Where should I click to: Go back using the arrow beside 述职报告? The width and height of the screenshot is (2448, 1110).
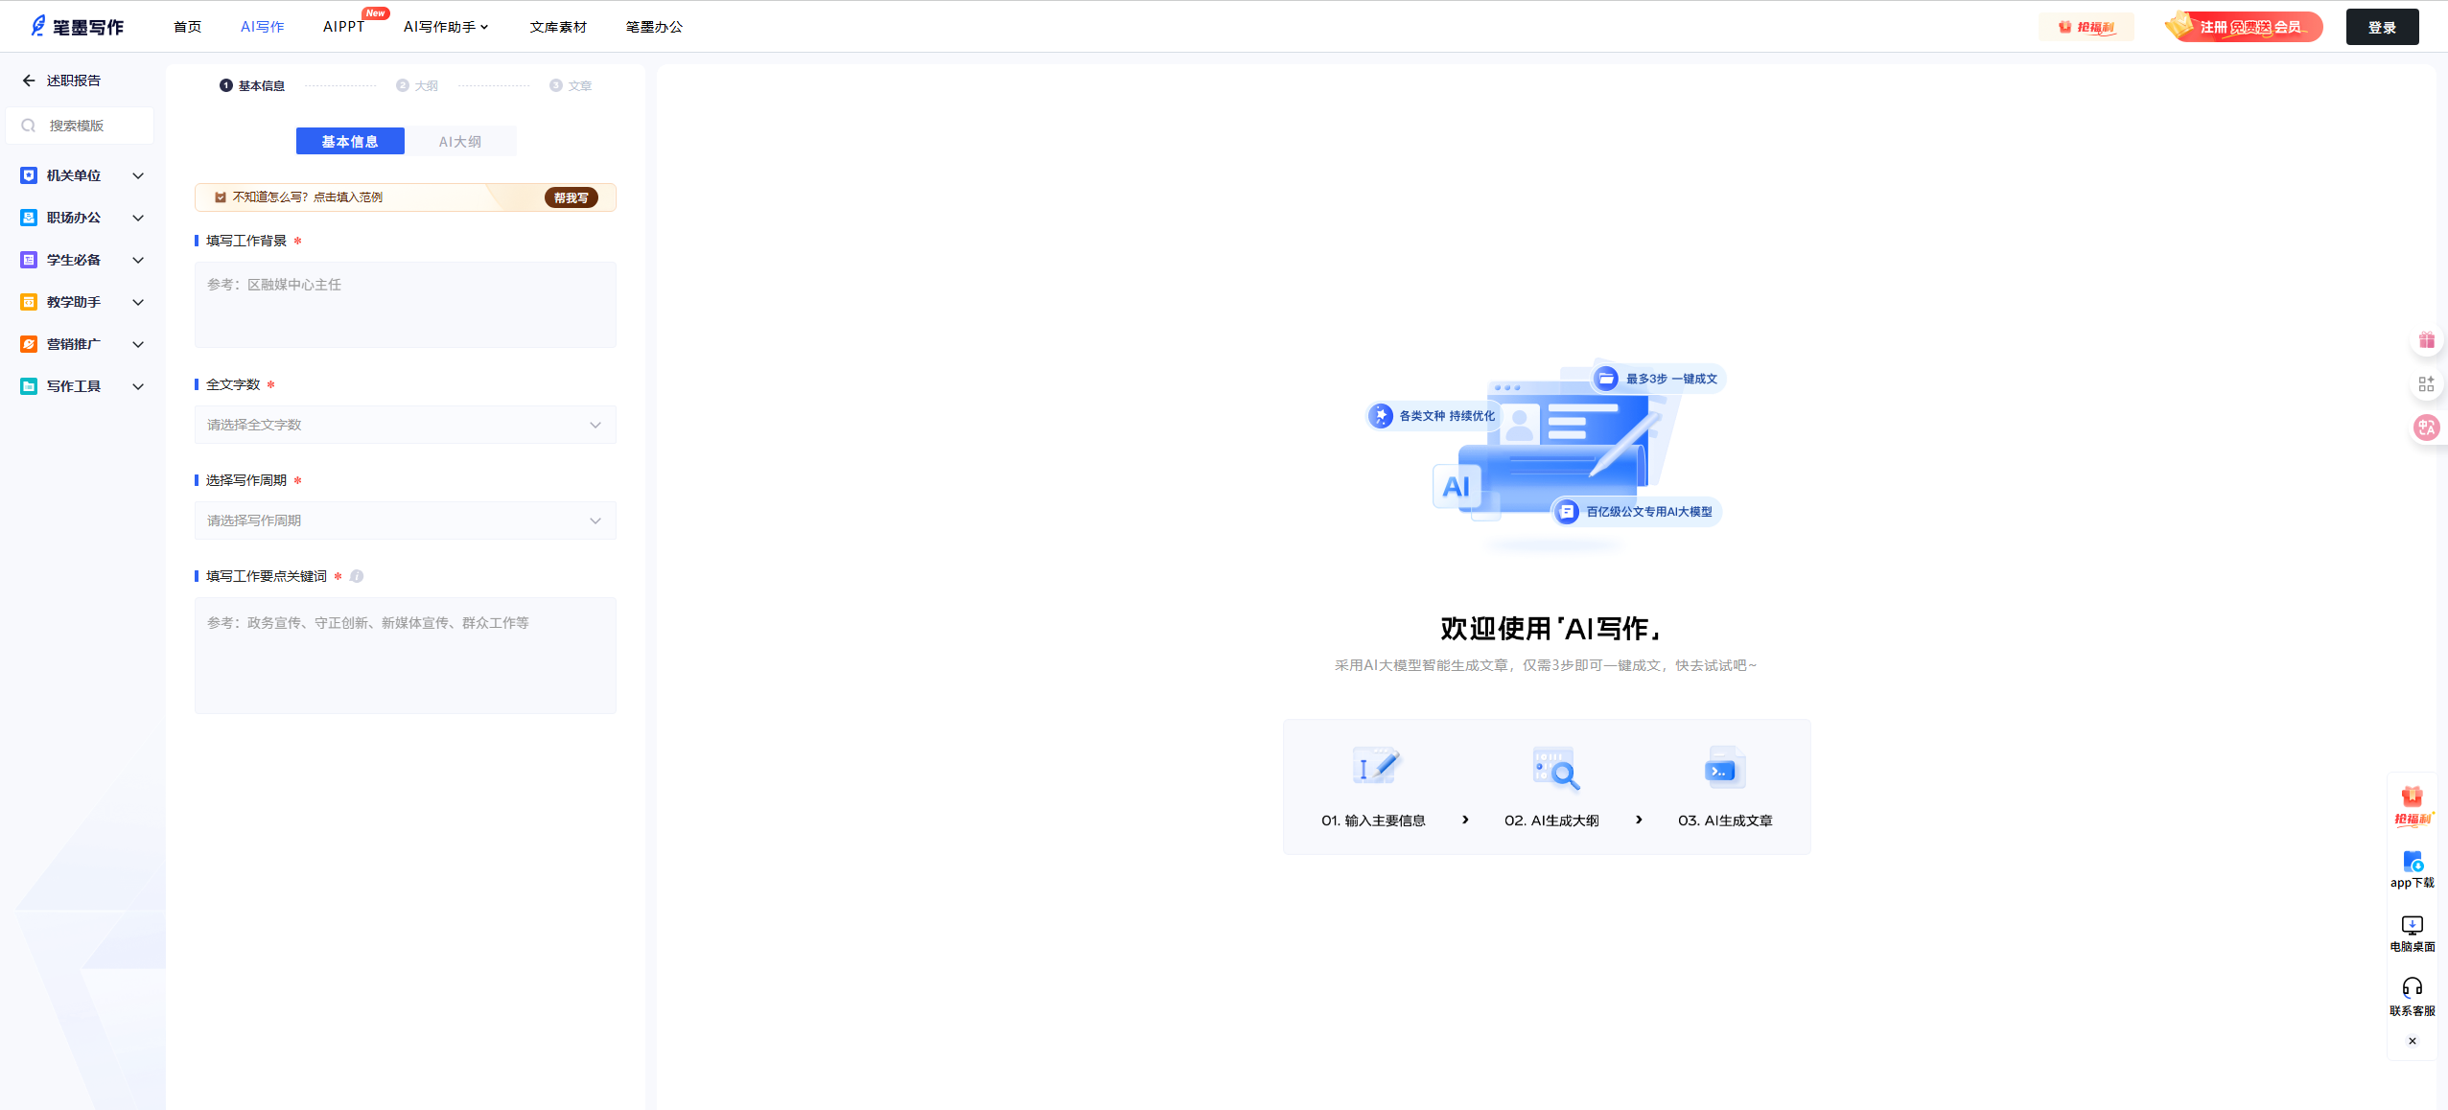tap(29, 81)
